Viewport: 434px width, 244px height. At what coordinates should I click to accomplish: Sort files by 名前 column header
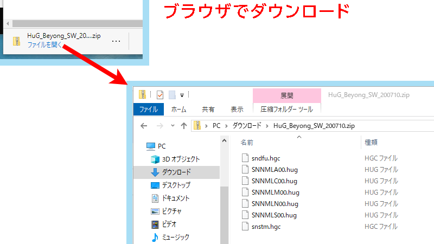247,143
